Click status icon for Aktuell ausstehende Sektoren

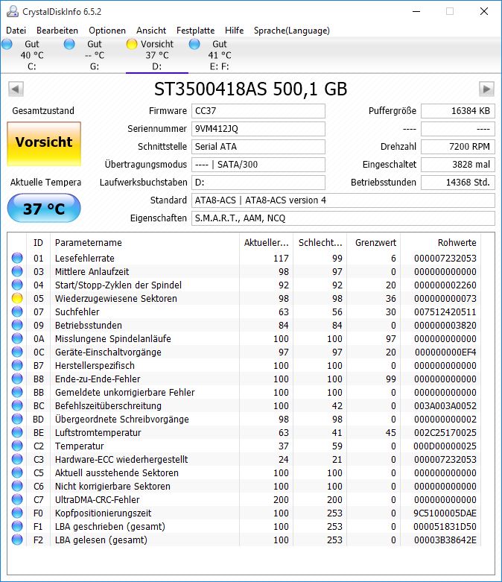(17, 473)
